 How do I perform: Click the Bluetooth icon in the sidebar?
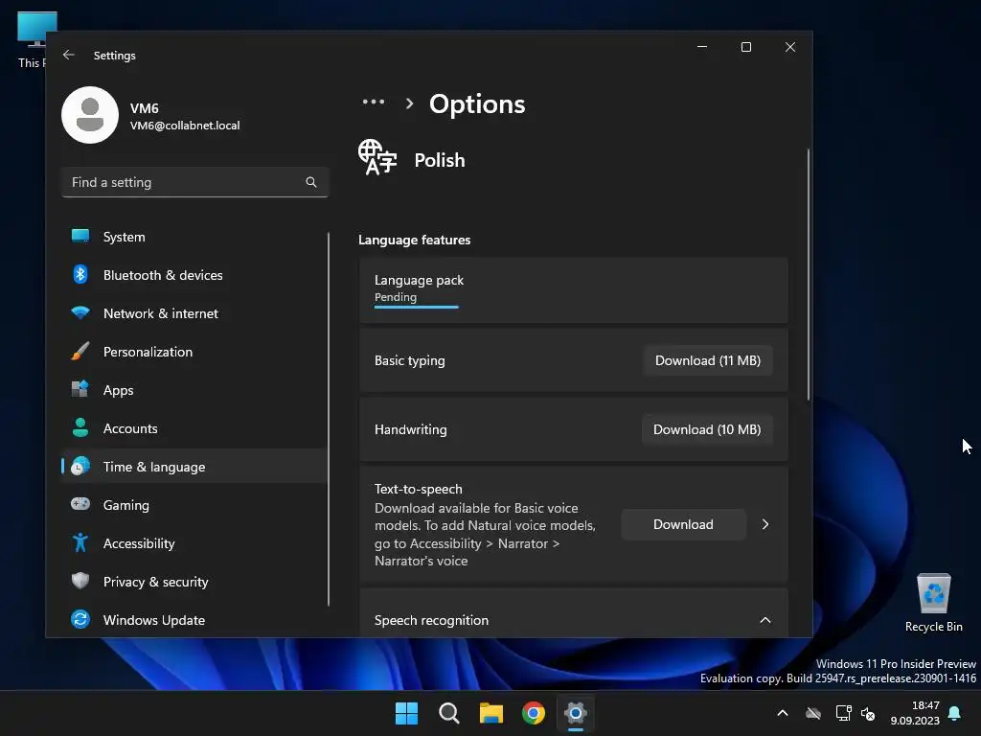80,275
